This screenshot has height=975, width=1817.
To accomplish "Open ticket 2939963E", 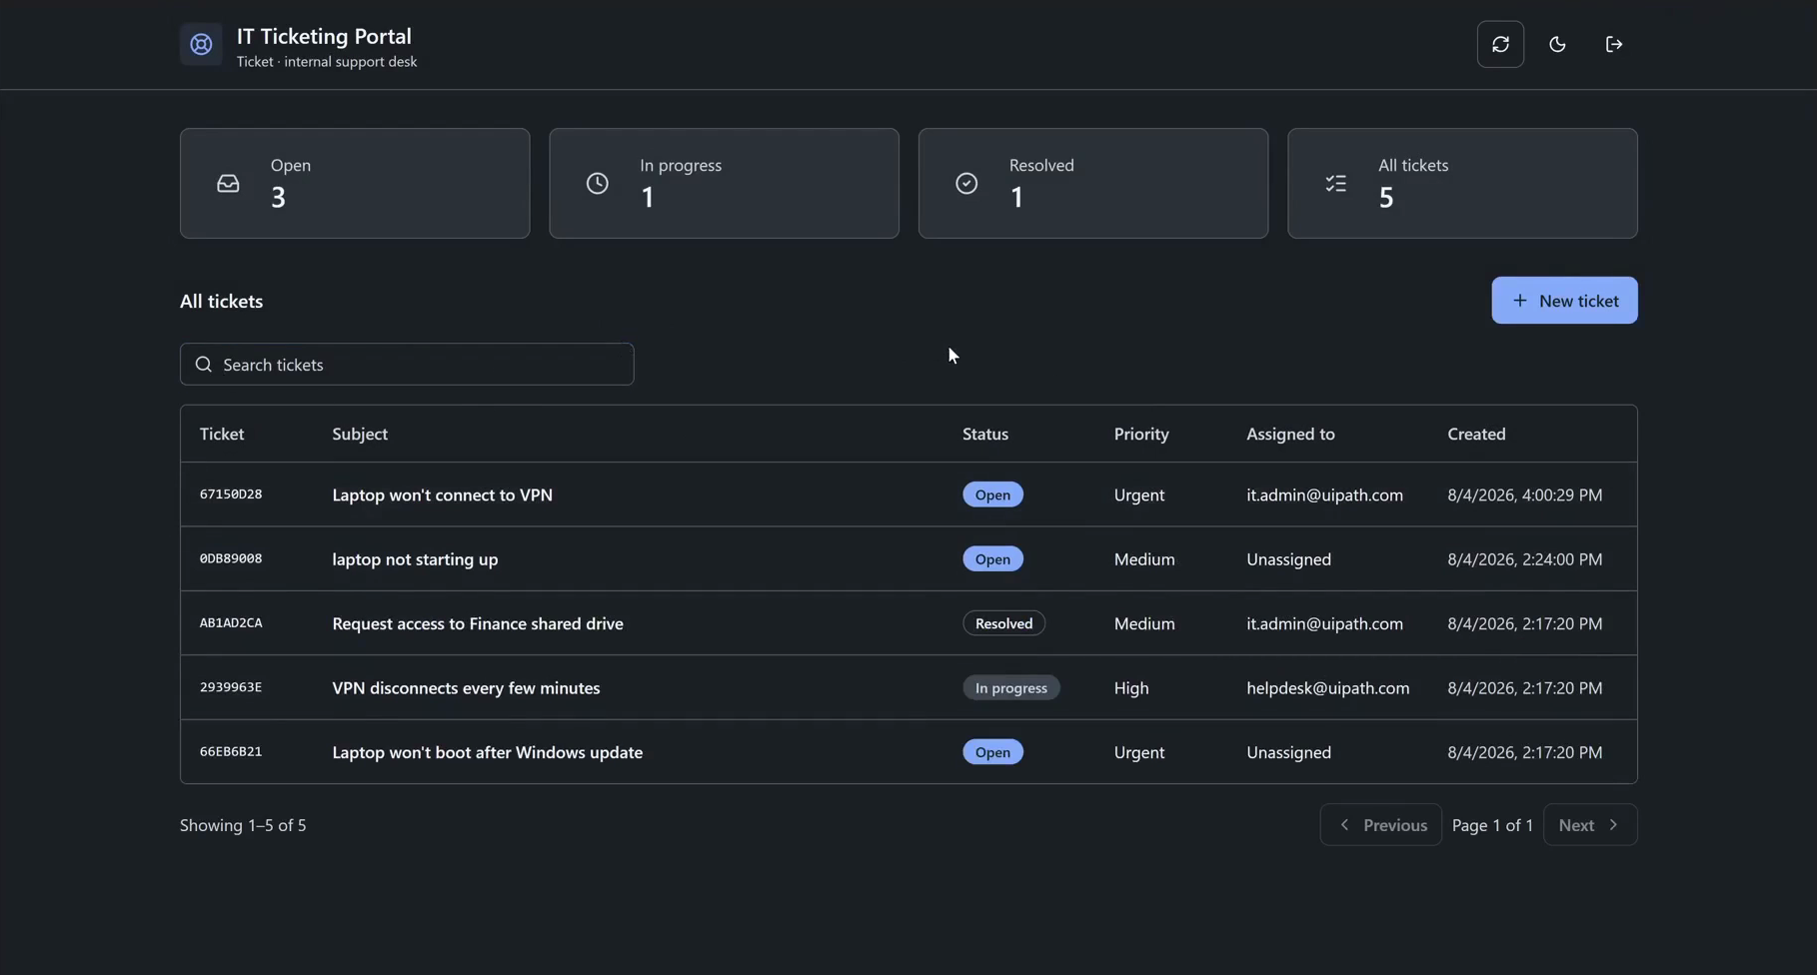I will coord(231,687).
